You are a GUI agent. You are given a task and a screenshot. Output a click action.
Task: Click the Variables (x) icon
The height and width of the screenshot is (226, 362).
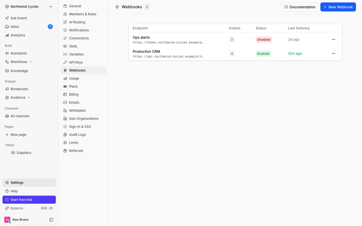click(x=65, y=54)
